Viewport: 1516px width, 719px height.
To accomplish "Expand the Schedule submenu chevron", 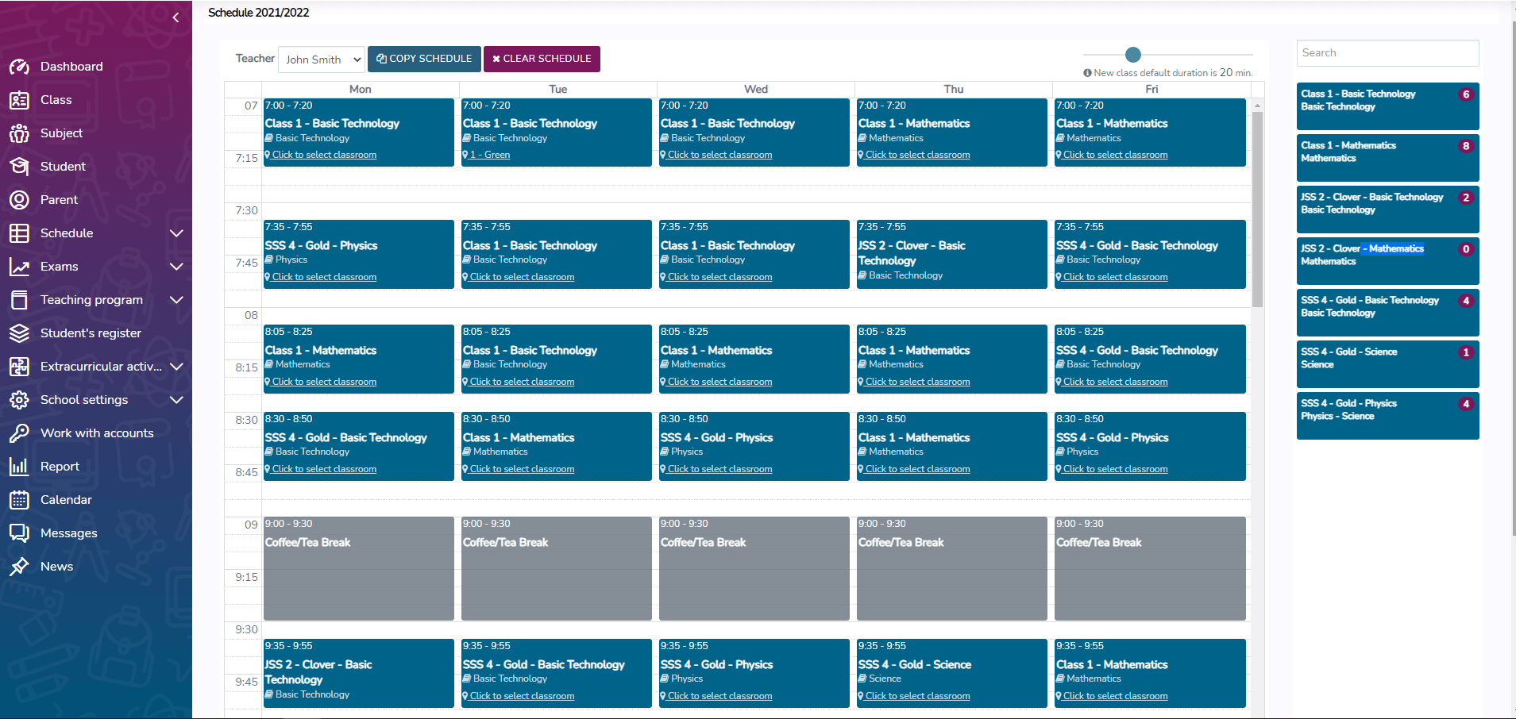I will click(x=176, y=233).
